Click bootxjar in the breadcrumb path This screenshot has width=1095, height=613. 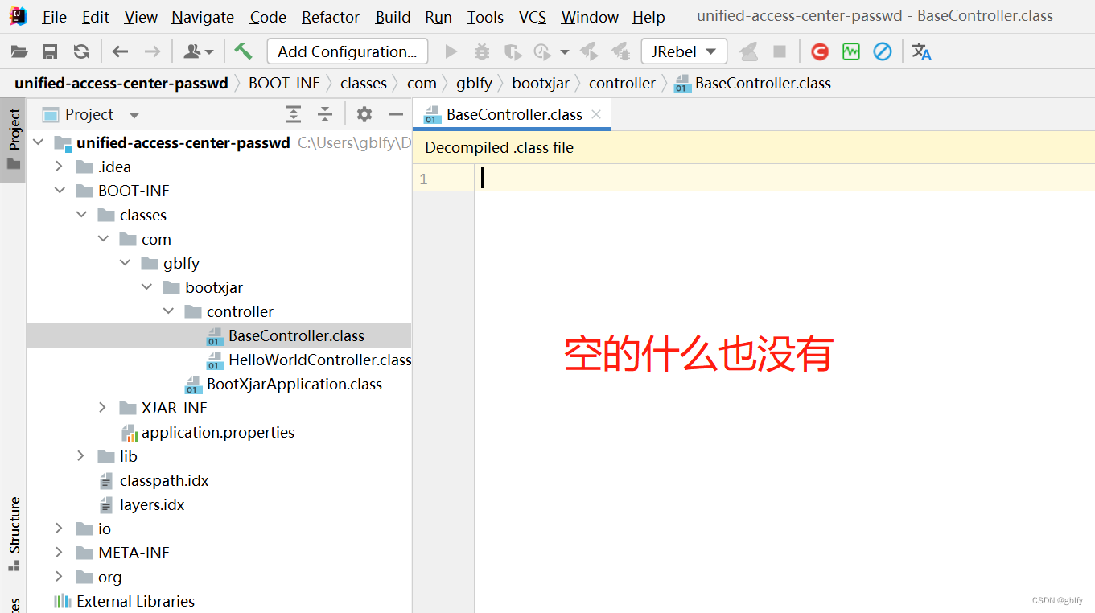tap(541, 84)
